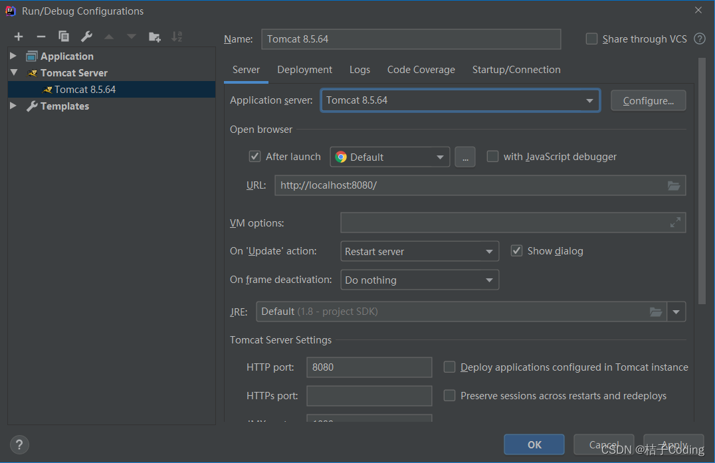Select Tomcat Server item in tree
The height and width of the screenshot is (463, 715).
[74, 73]
